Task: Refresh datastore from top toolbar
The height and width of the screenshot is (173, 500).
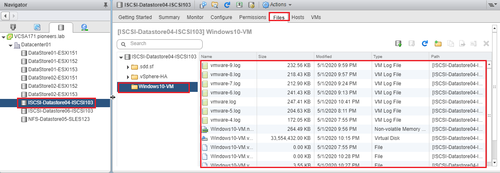Action: [x=227, y=5]
